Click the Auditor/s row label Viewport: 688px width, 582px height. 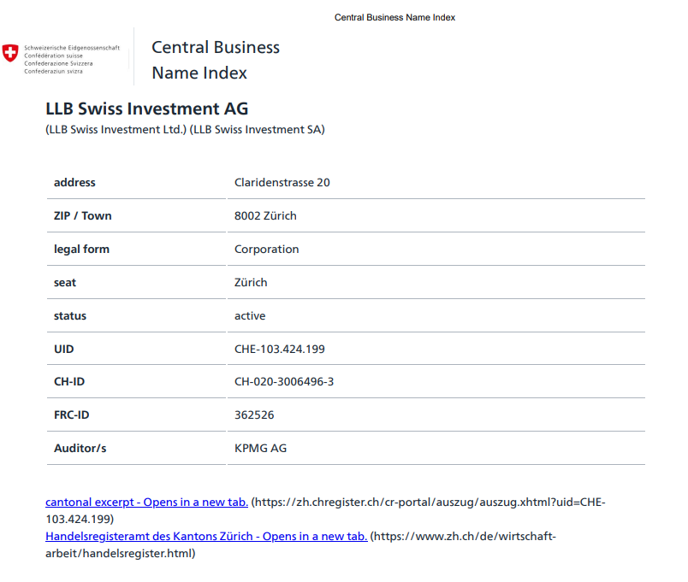coord(80,449)
